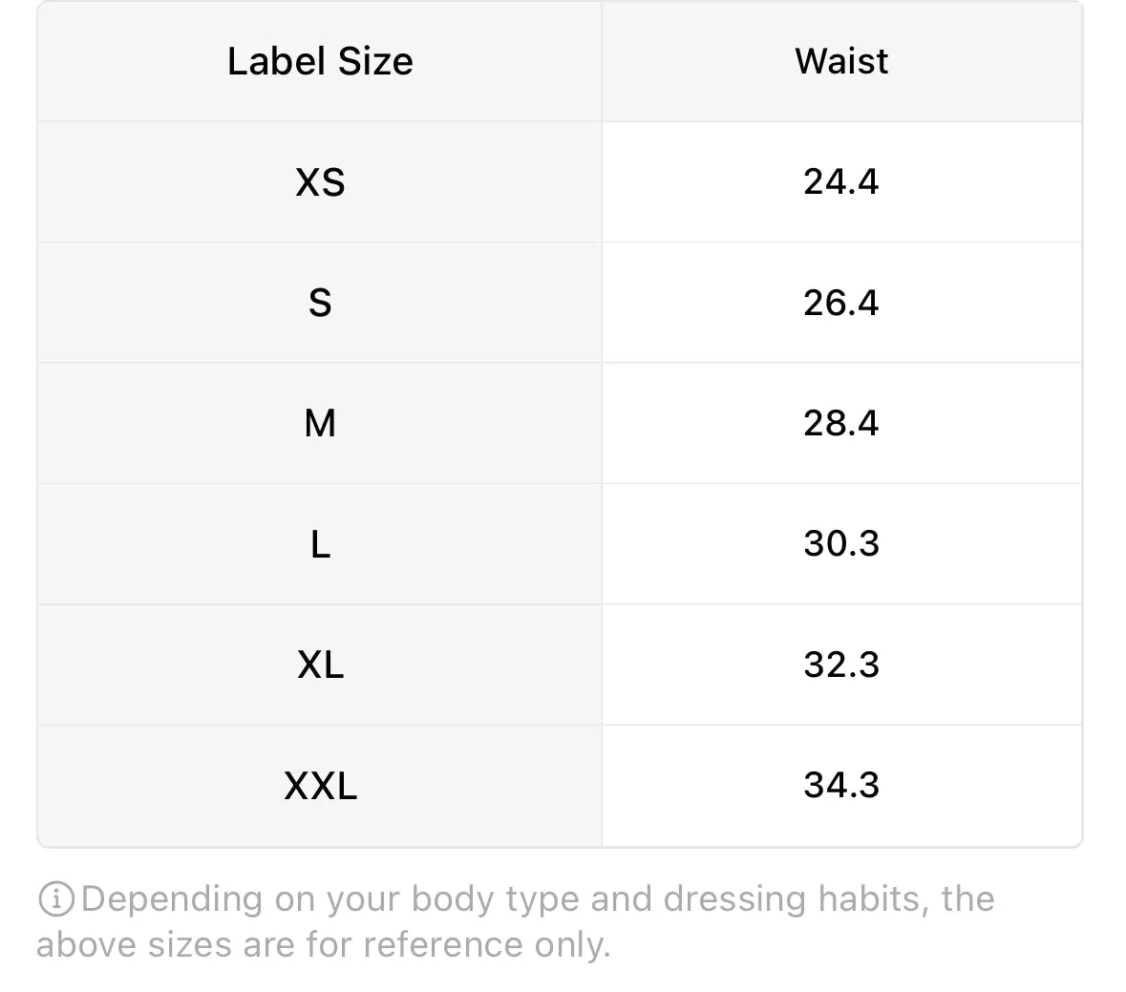The width and height of the screenshot is (1126, 992).
Task: Click the word 'Waist' in the header
Action: coord(841,61)
